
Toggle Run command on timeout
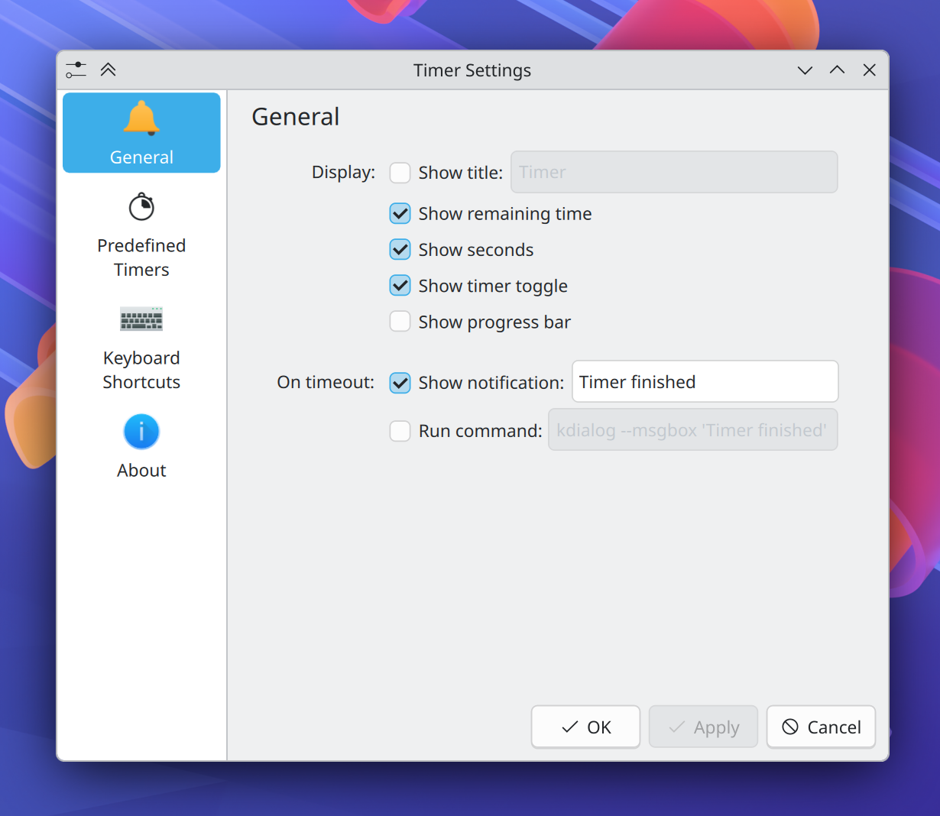pos(400,431)
